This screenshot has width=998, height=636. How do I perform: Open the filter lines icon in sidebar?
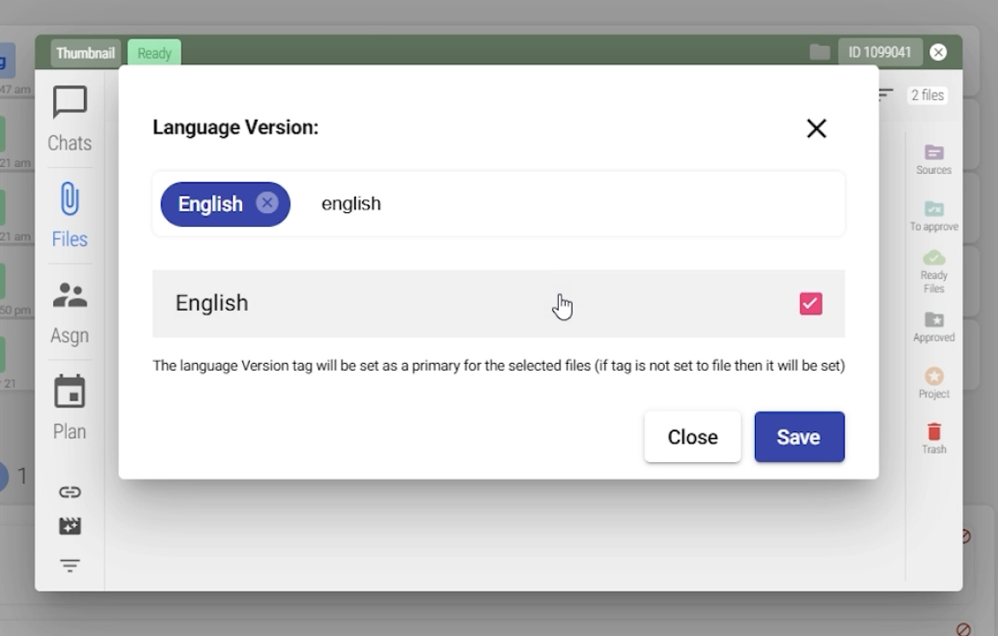point(69,565)
